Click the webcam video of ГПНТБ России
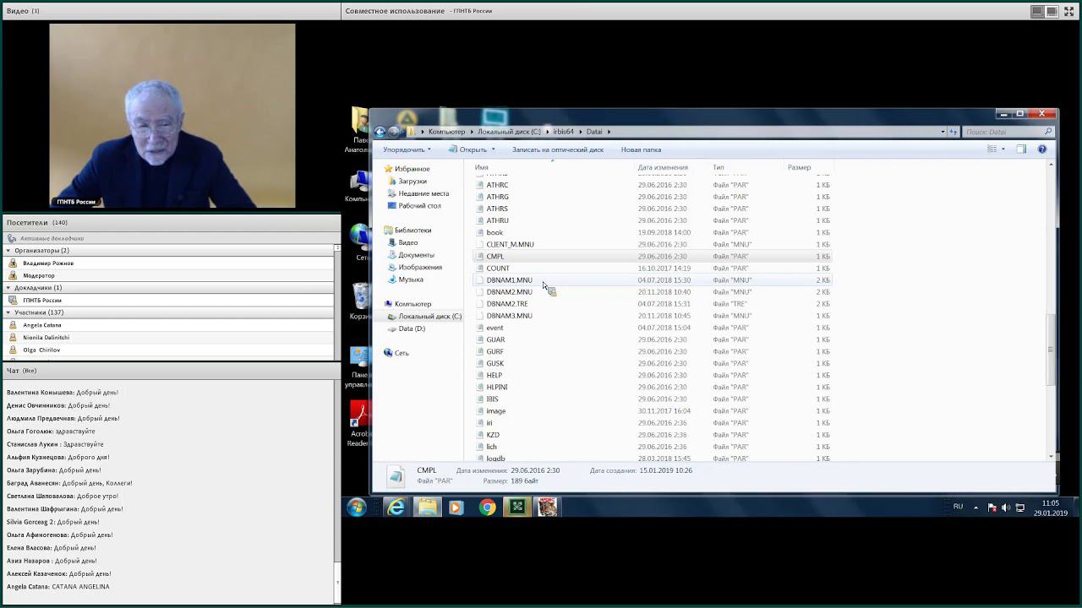Image resolution: width=1082 pixels, height=608 pixels. 172,116
